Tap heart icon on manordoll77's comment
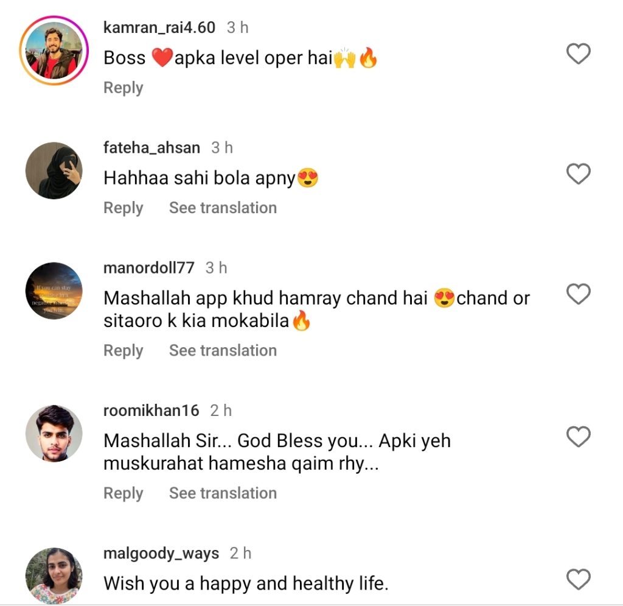The height and width of the screenshot is (606, 623). pos(578,295)
